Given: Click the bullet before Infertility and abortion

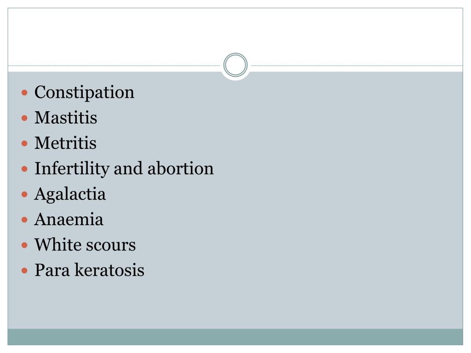Looking at the screenshot, I should click(x=25, y=169).
